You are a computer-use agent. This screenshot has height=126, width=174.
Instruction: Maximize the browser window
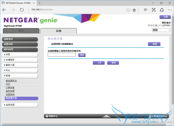click(161, 3)
